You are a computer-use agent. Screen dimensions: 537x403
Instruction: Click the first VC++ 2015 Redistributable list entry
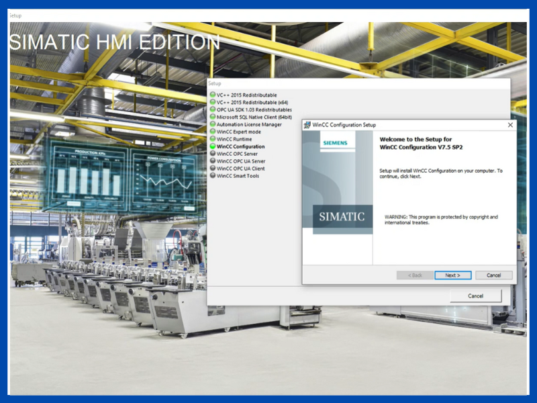coord(247,95)
